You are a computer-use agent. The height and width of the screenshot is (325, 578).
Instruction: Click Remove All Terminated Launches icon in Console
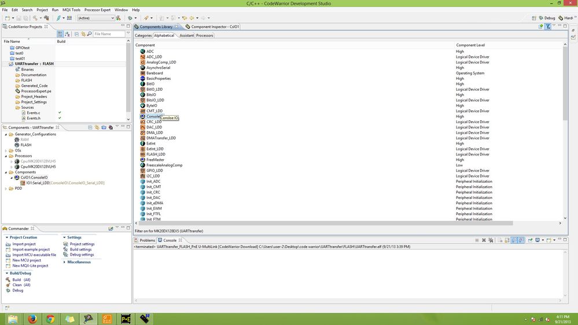491,240
